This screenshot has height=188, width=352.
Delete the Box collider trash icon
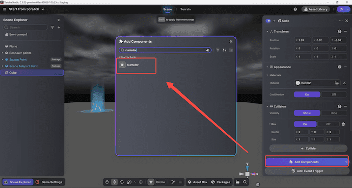(343, 124)
